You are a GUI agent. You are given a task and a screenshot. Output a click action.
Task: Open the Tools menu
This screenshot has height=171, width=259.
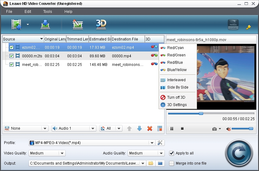point(48,12)
